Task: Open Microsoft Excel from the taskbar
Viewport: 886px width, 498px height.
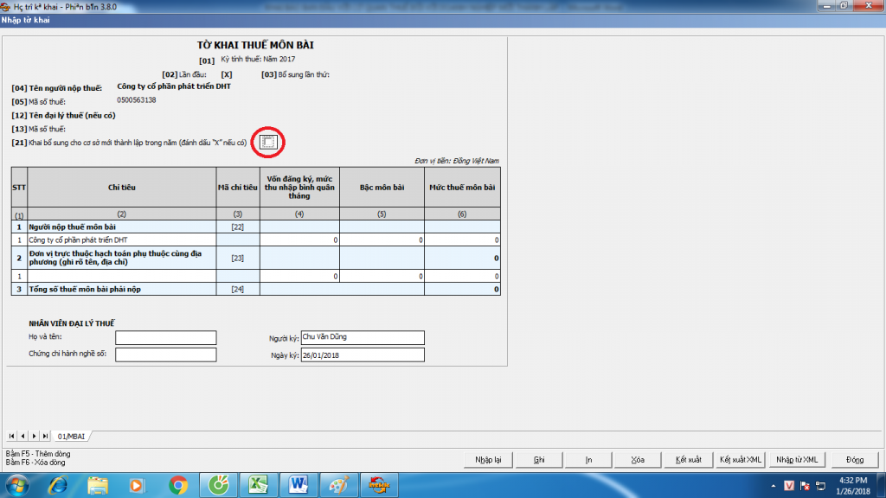Action: [257, 484]
